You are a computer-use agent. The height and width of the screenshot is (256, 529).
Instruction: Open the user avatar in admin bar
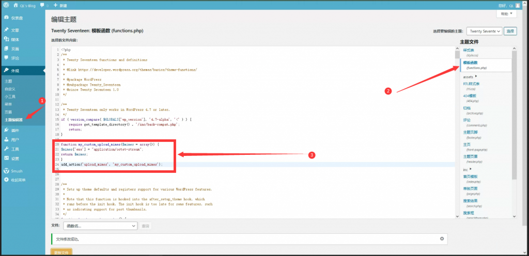pos(518,5)
